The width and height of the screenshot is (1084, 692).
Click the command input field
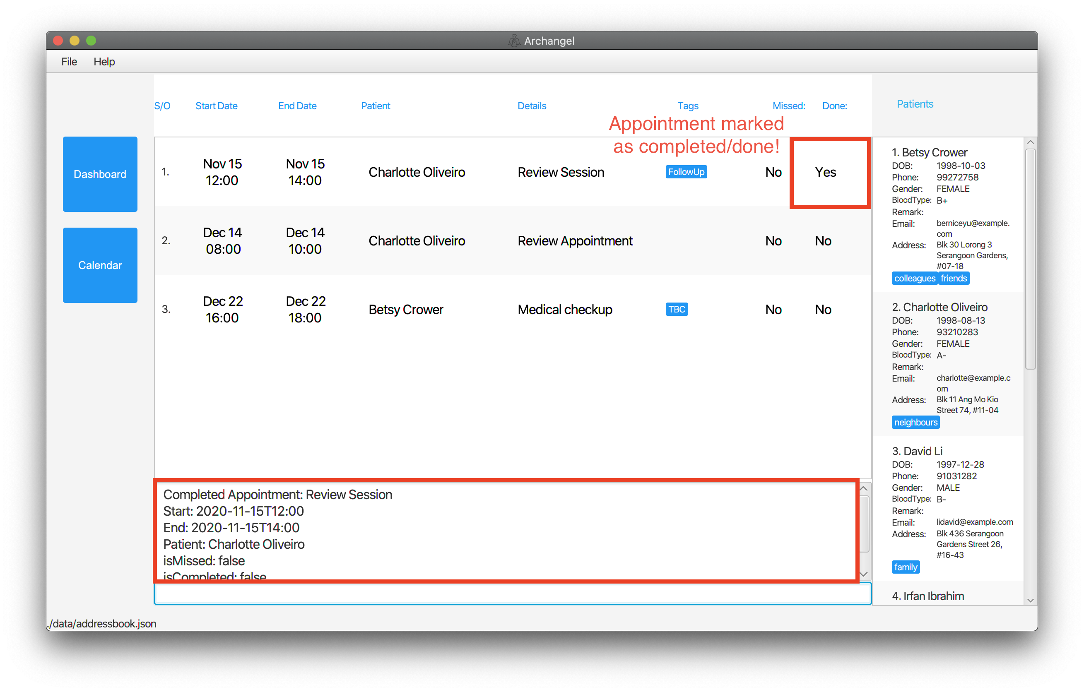pyautogui.click(x=512, y=593)
